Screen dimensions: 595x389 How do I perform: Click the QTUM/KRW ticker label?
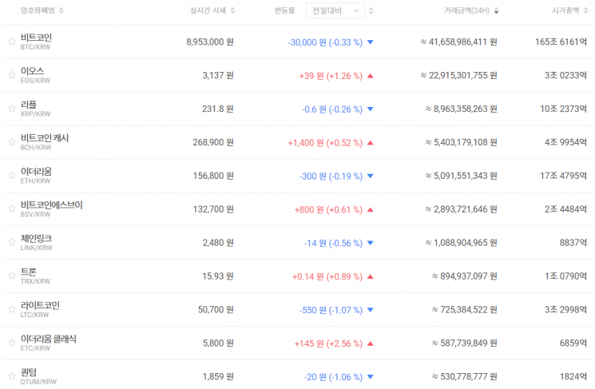click(38, 381)
